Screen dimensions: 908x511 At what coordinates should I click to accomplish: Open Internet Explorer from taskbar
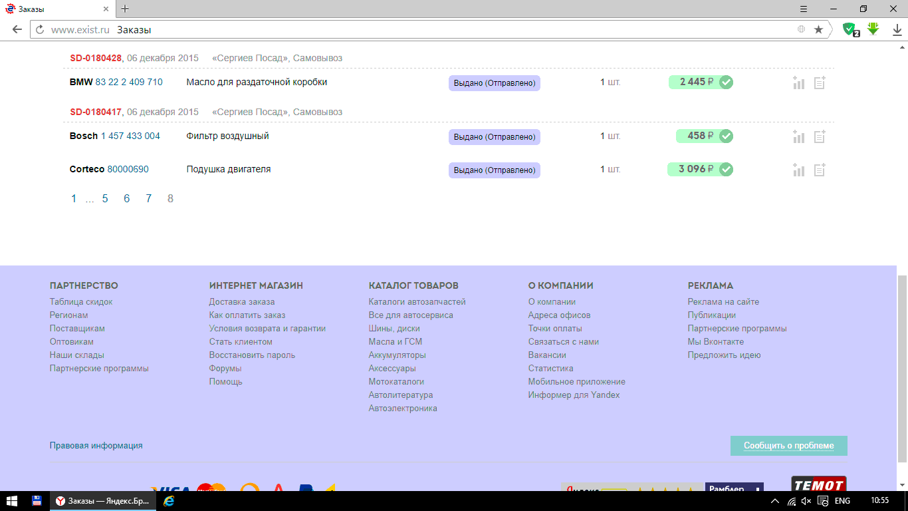coord(169,501)
